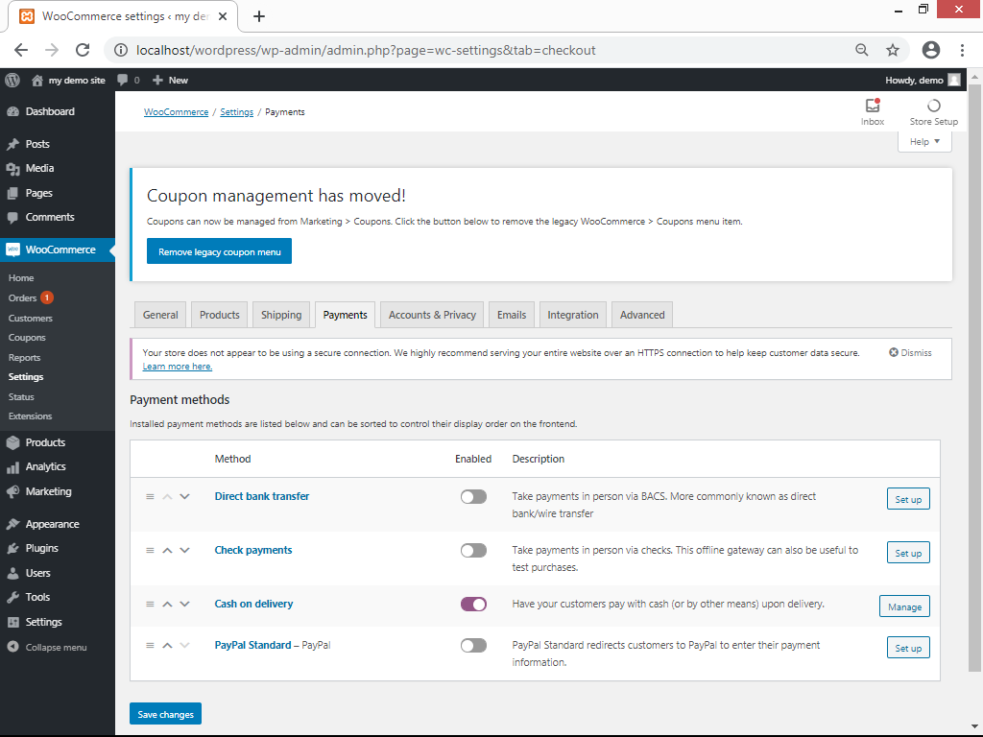Move Cash on delivery down with chevron
This screenshot has width=983, height=737.
pyautogui.click(x=184, y=605)
